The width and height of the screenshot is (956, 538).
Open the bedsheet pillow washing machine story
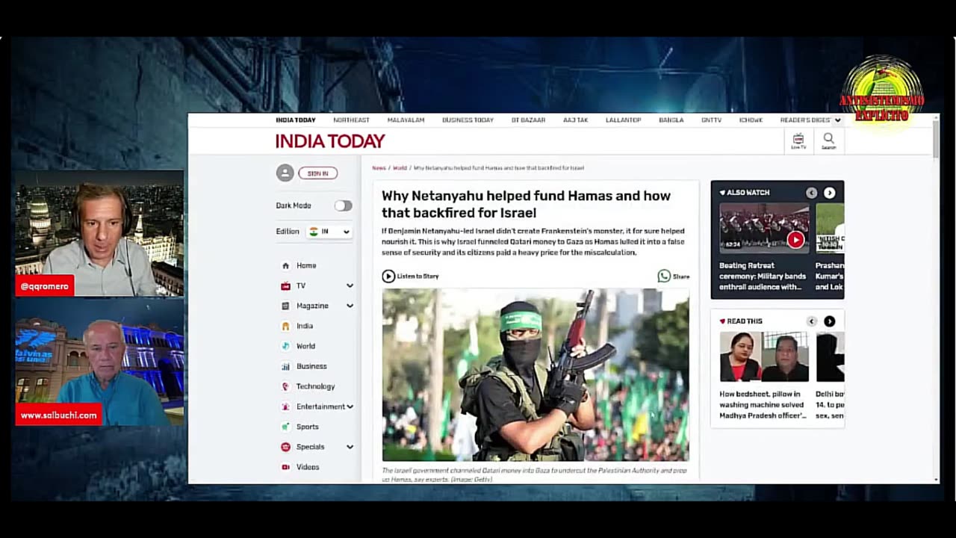tap(763, 404)
